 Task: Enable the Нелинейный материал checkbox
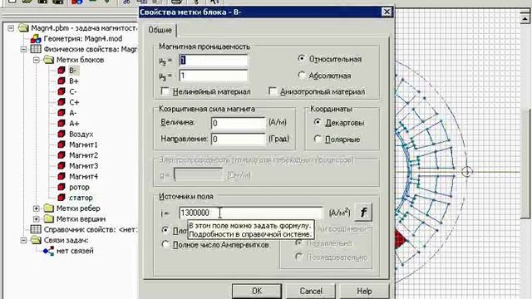pyautogui.click(x=165, y=91)
